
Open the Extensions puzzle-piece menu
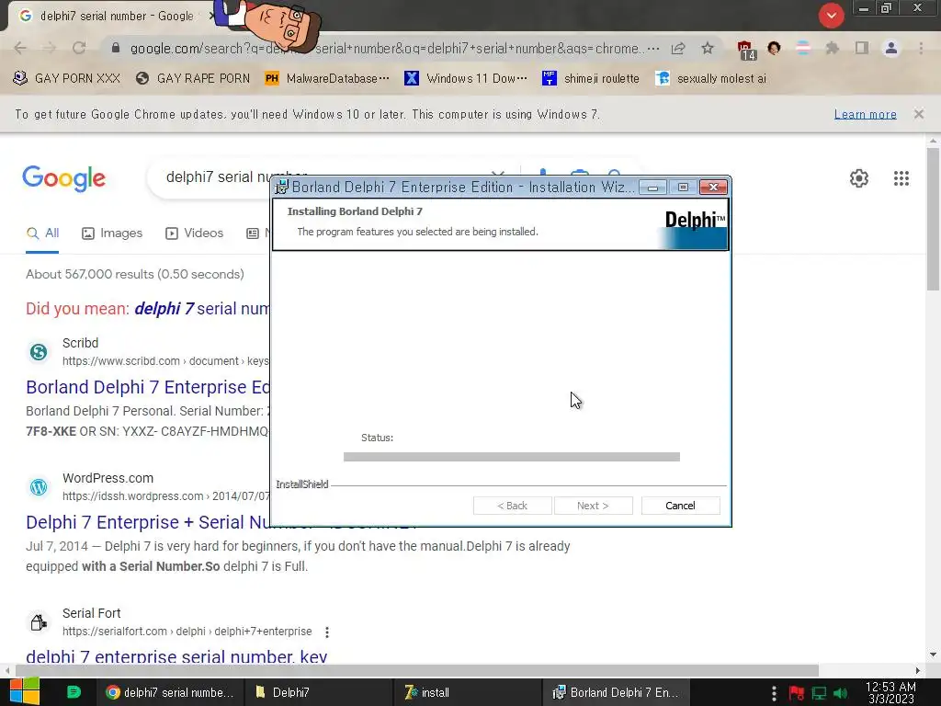pyautogui.click(x=832, y=48)
